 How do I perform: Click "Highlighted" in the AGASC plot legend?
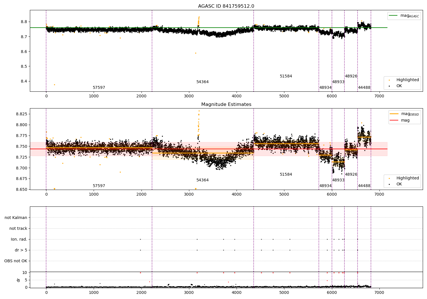[407, 80]
